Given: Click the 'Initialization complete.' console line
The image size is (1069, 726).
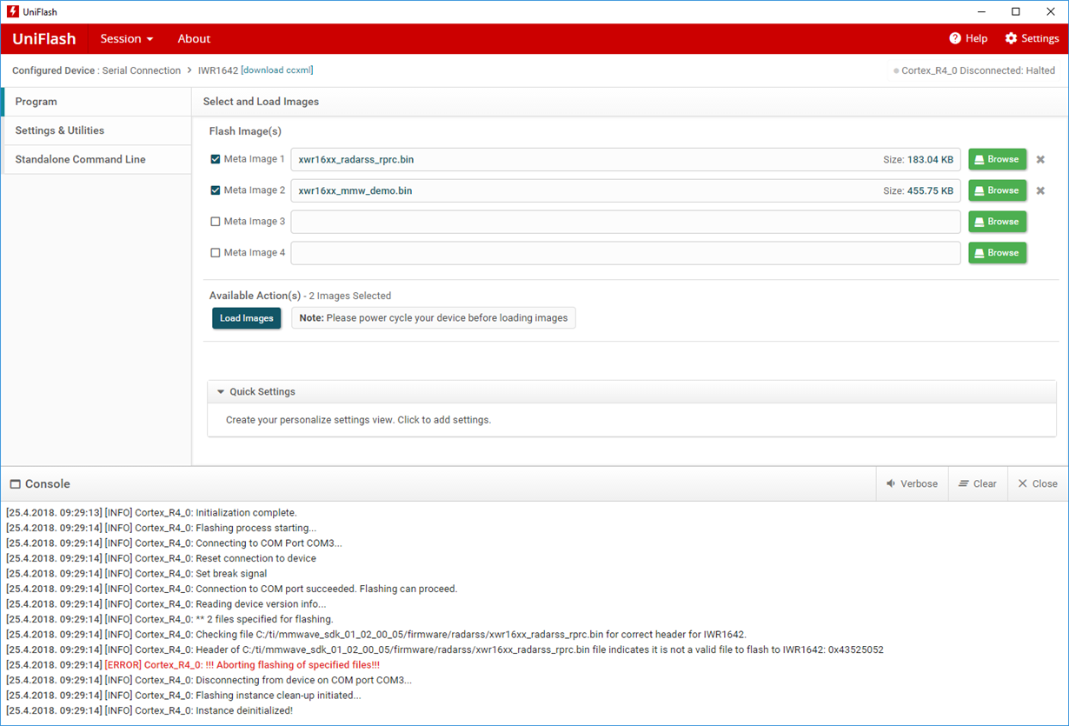Looking at the screenshot, I should 151,513.
